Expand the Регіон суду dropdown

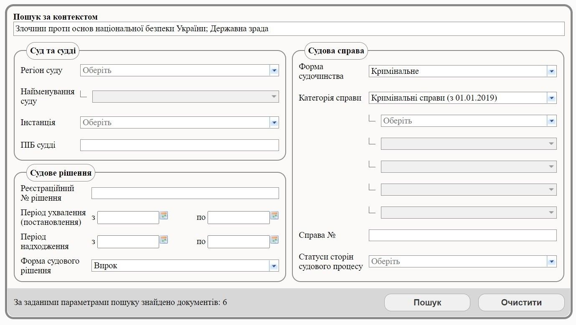(x=274, y=71)
